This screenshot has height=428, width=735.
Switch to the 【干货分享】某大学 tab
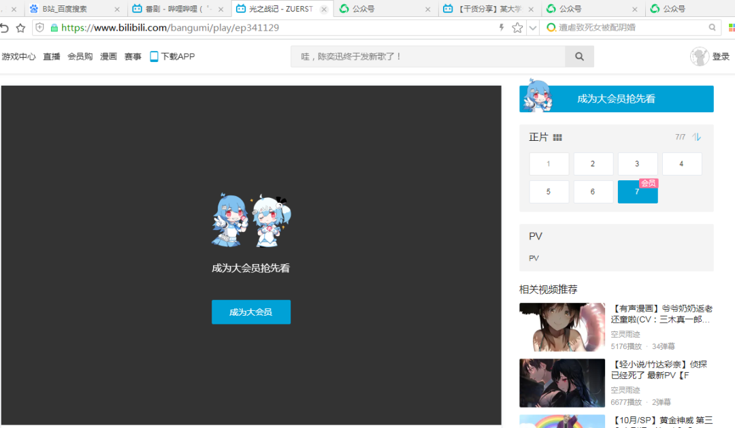(x=489, y=9)
